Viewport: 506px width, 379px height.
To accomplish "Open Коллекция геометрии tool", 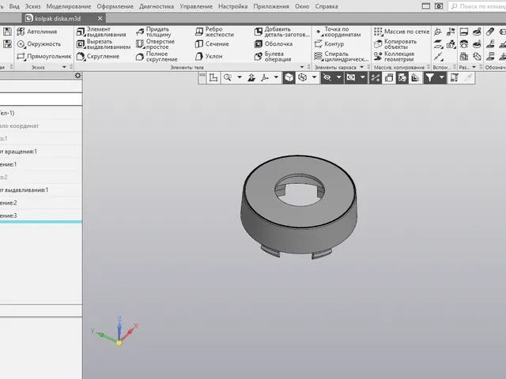I will [x=394, y=56].
